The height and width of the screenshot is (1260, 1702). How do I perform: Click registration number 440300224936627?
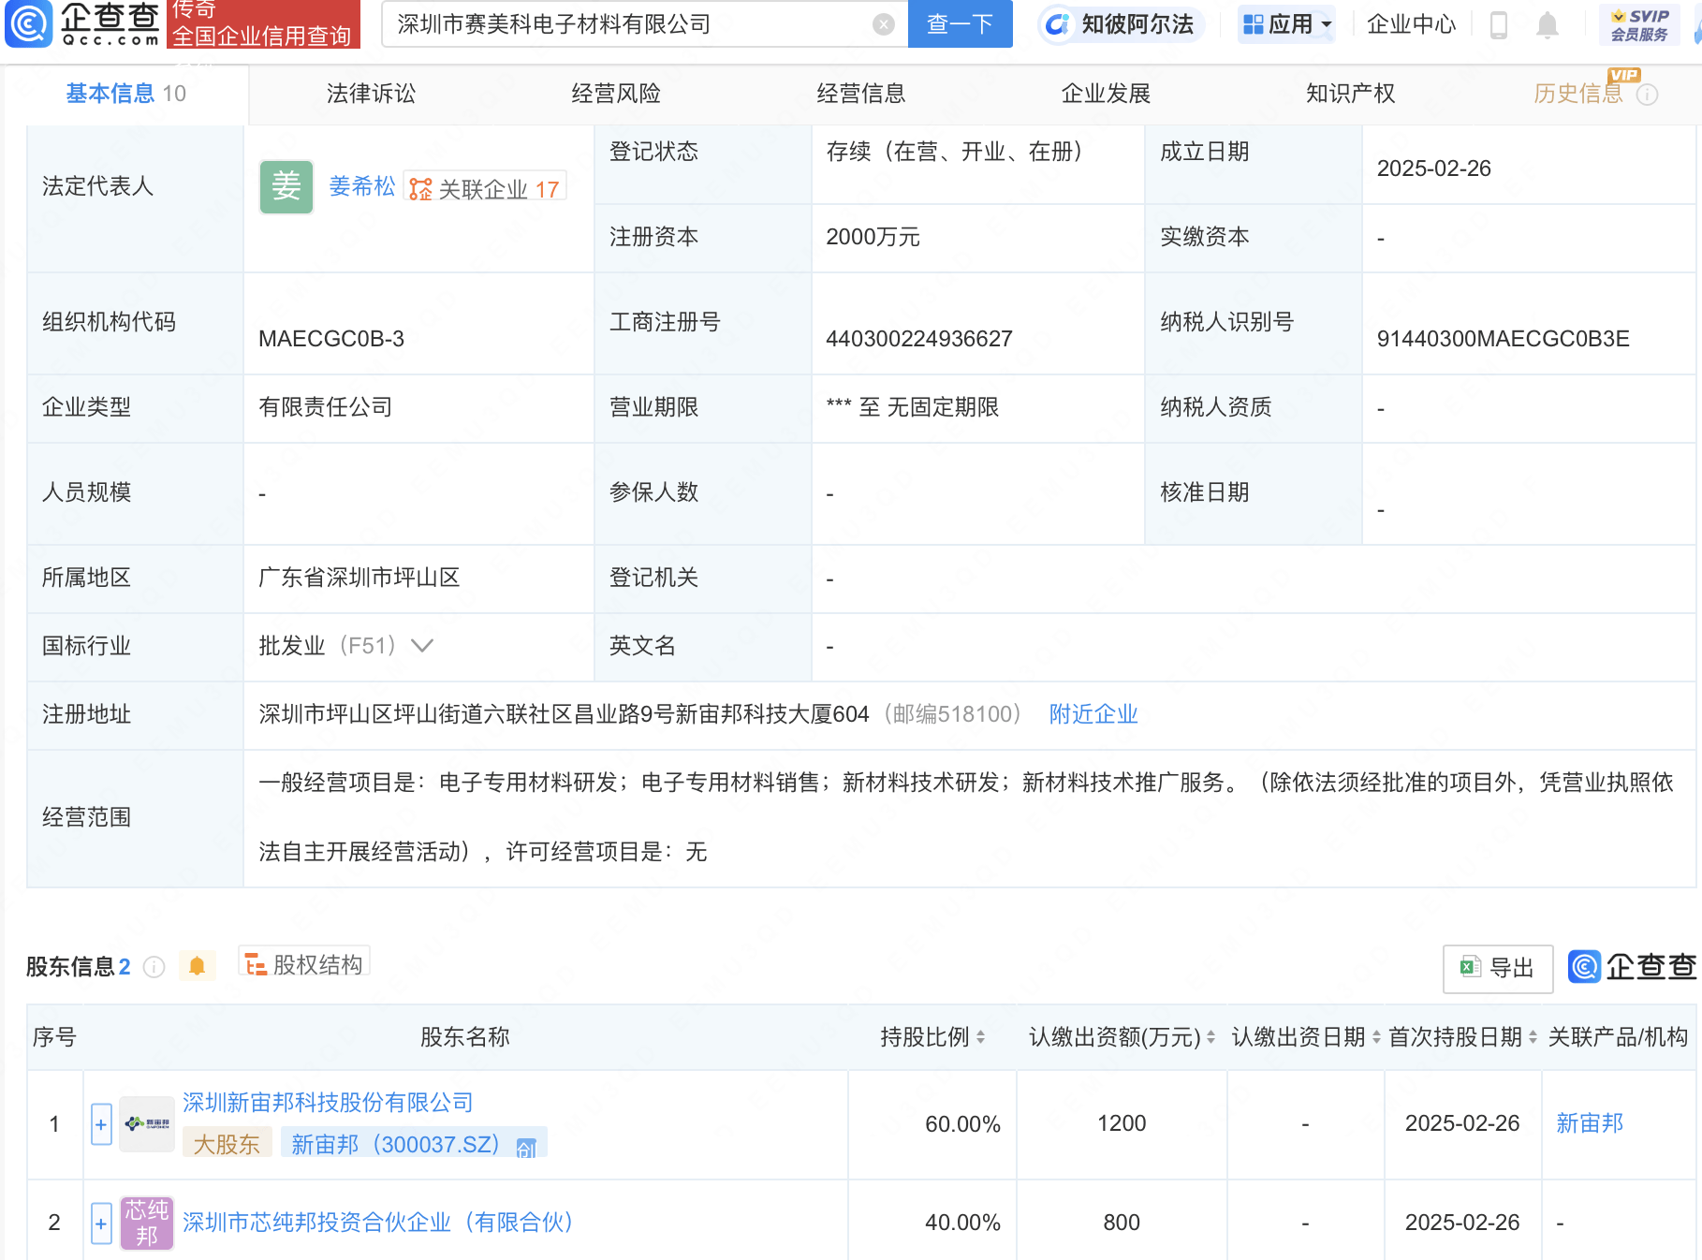(x=919, y=339)
